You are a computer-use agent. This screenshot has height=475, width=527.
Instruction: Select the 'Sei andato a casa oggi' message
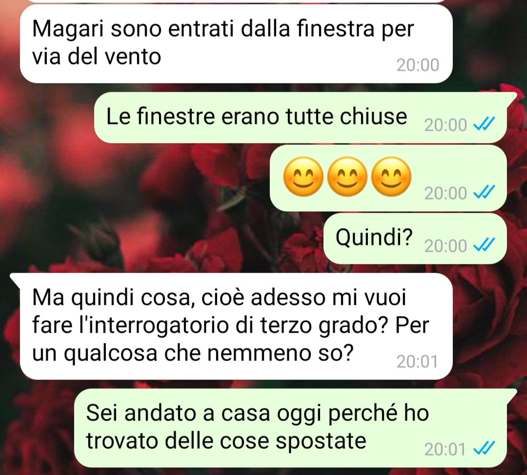pos(290,428)
